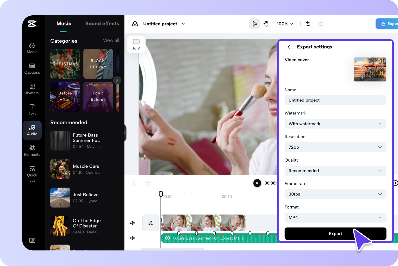Open the Text panel

coord(32,110)
